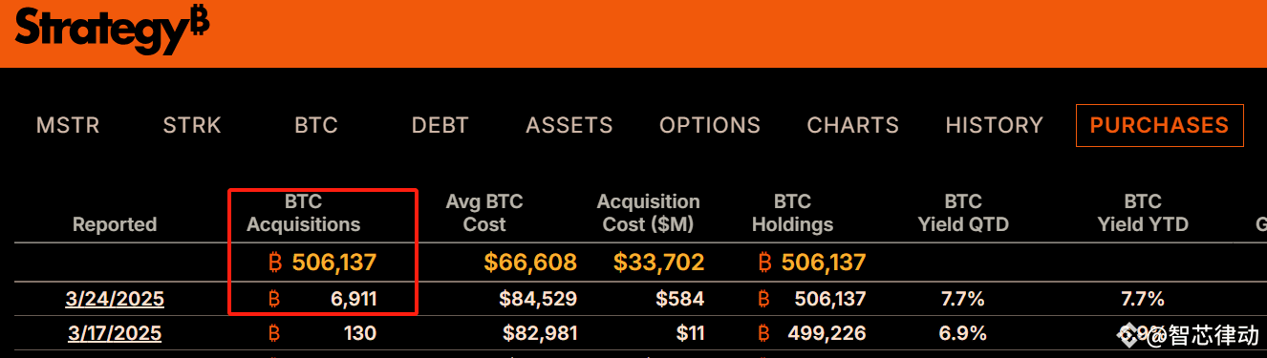Viewport: 1267px width, 358px height.
Task: Click the Bitcoin icon next to 6,911
Action: (275, 299)
